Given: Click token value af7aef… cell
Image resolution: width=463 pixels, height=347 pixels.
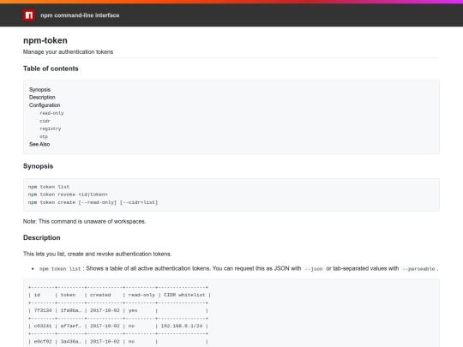Looking at the screenshot, I should coord(71,326).
